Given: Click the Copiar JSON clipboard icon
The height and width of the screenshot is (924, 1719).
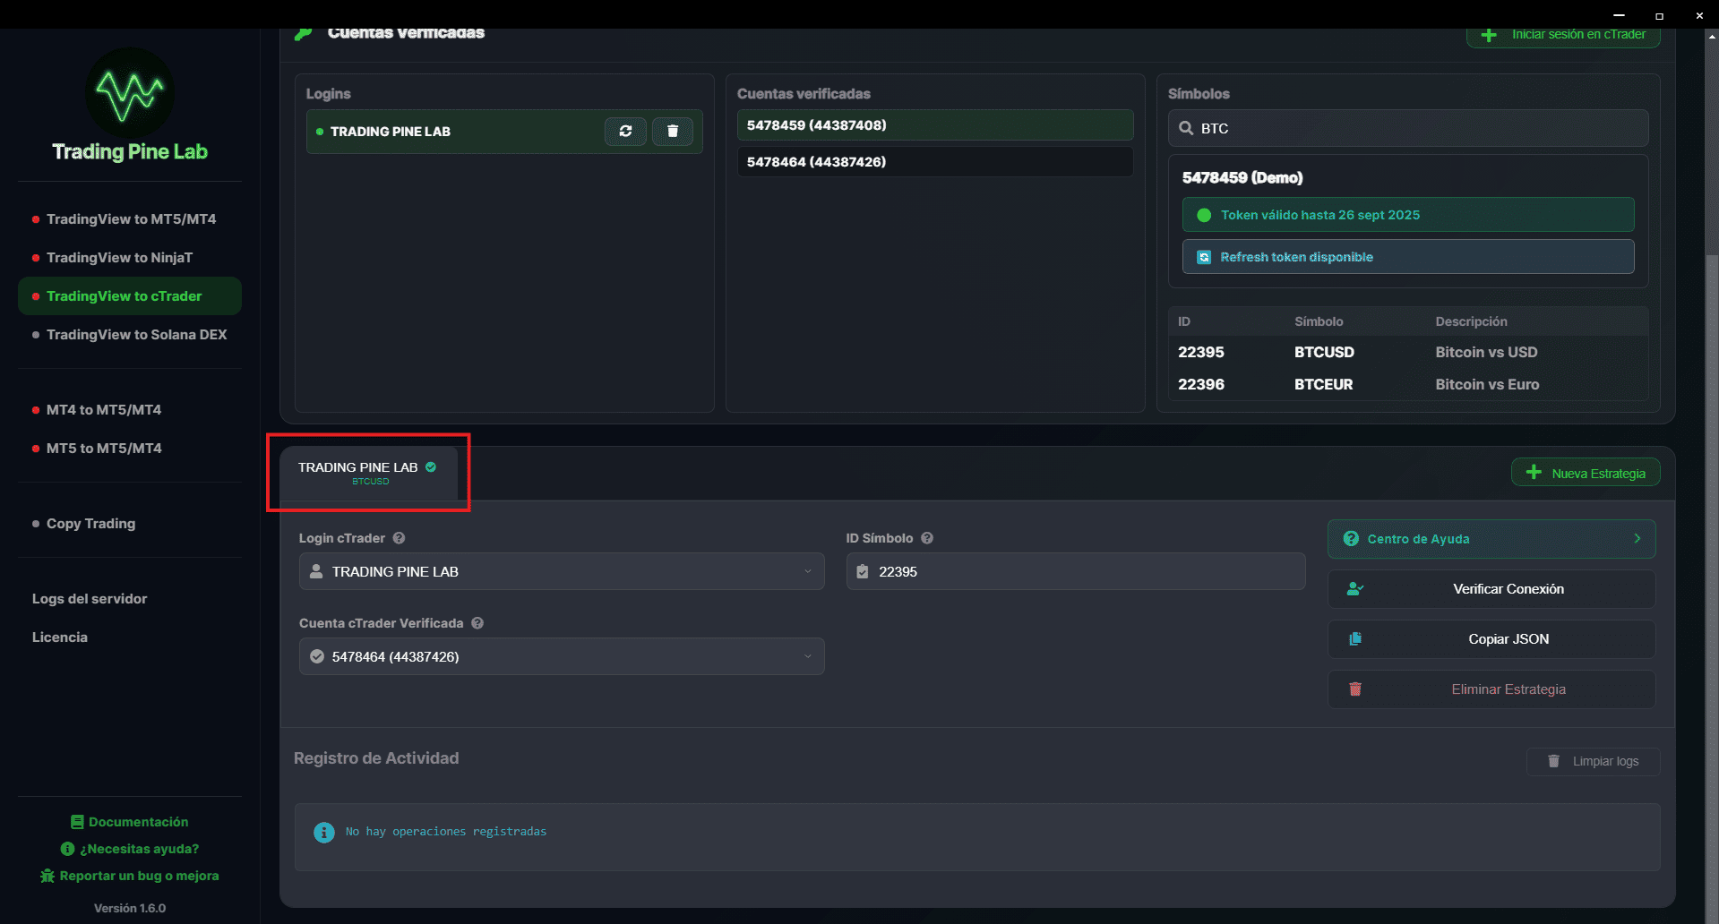Looking at the screenshot, I should (1355, 638).
